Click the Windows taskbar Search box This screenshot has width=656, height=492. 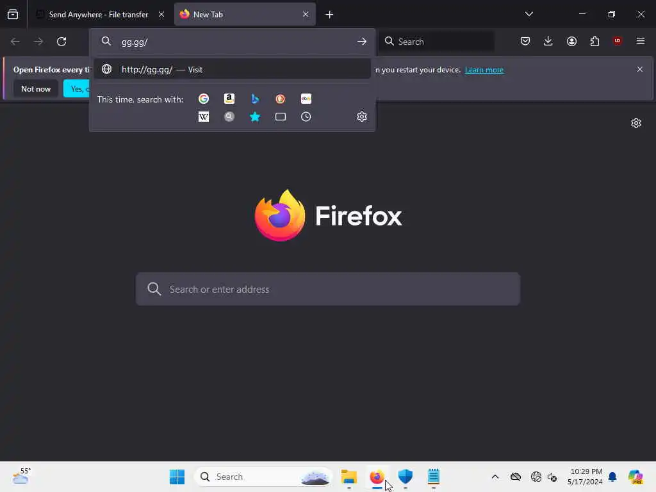tap(263, 477)
